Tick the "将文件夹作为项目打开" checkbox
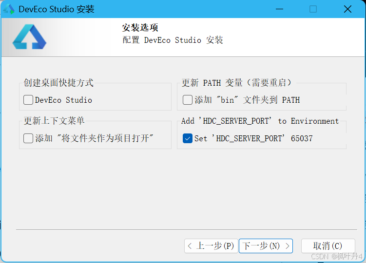 tap(28, 138)
